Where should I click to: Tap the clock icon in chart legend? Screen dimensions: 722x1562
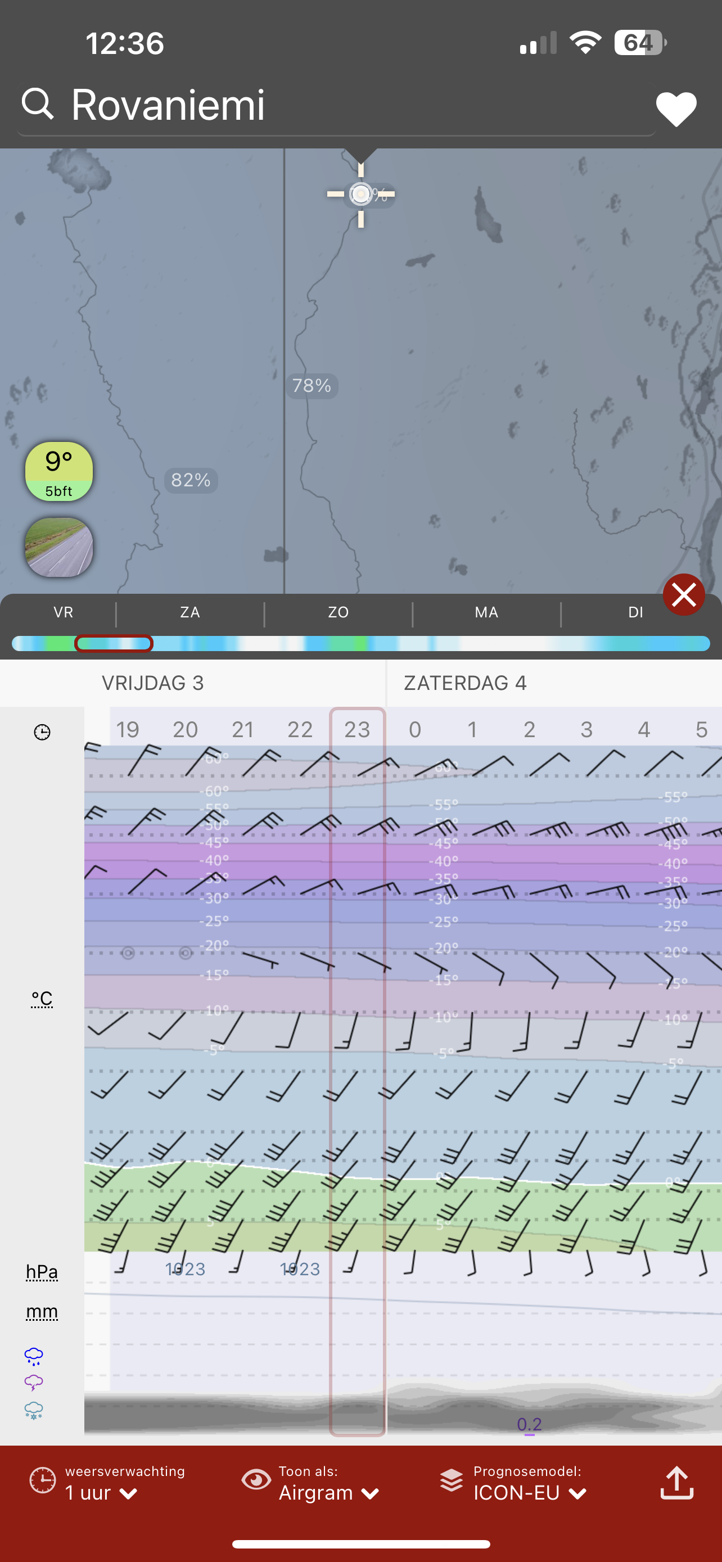42,733
